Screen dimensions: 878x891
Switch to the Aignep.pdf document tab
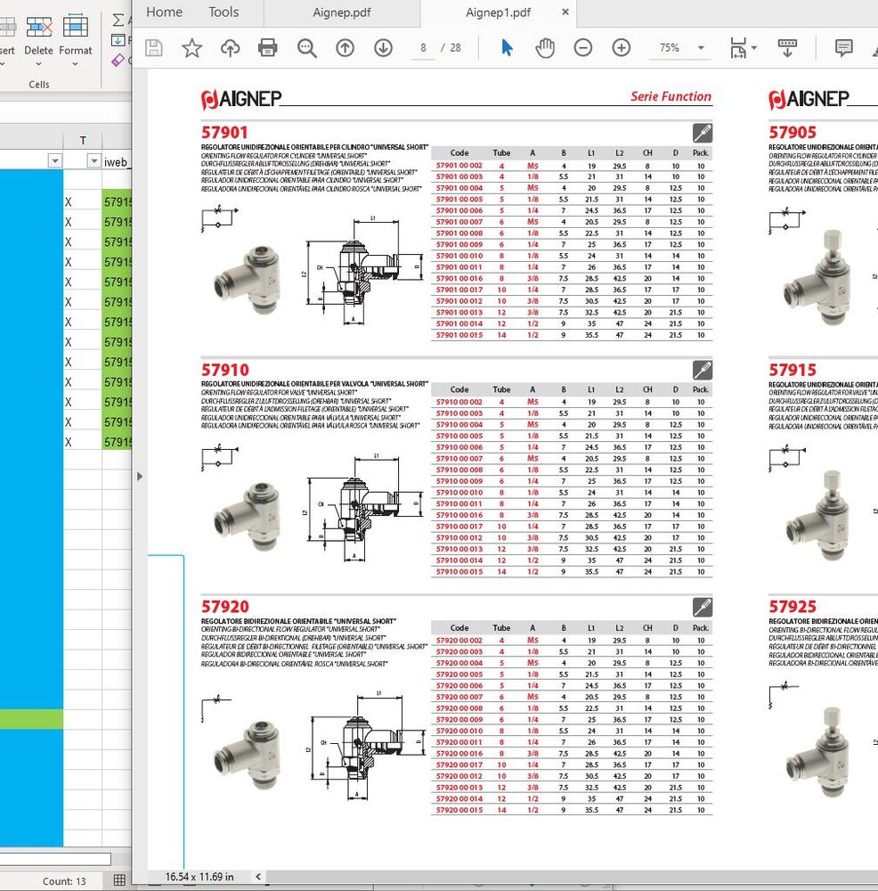(x=342, y=12)
